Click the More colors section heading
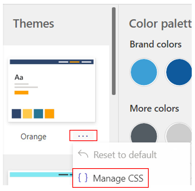 (154, 108)
